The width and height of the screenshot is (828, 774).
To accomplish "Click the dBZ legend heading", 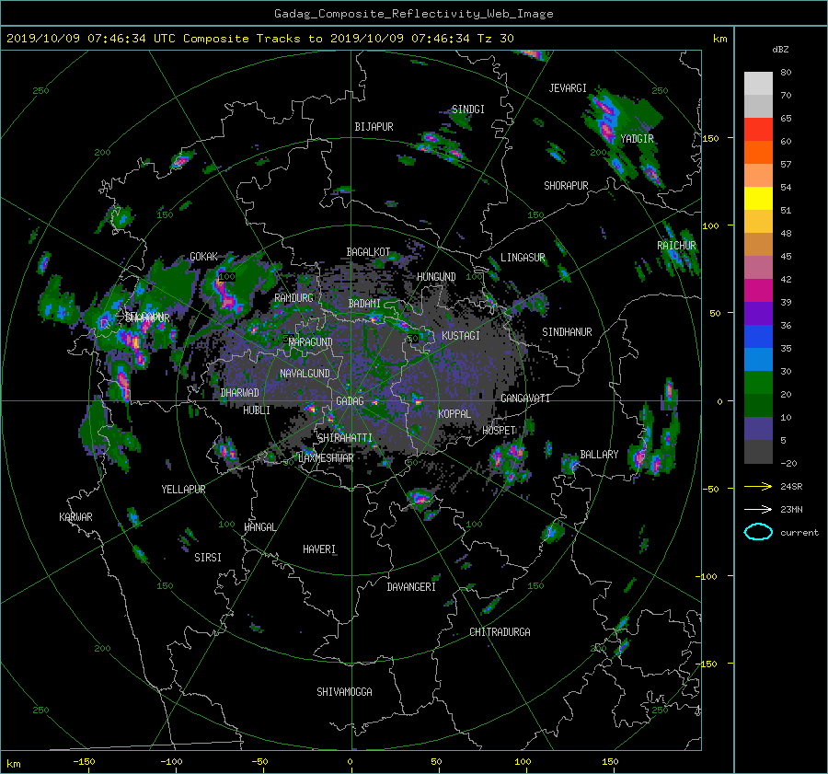I will click(x=780, y=49).
